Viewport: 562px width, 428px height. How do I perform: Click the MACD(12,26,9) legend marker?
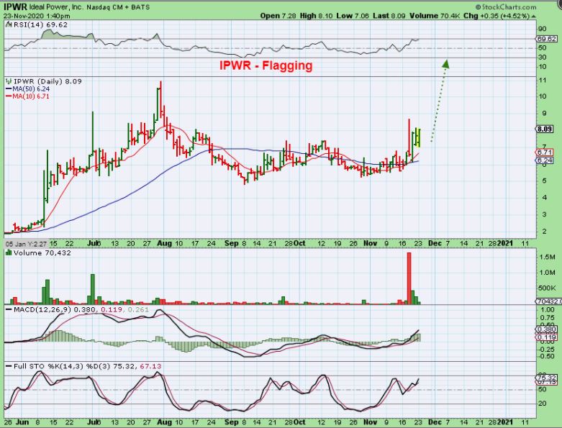click(x=7, y=309)
